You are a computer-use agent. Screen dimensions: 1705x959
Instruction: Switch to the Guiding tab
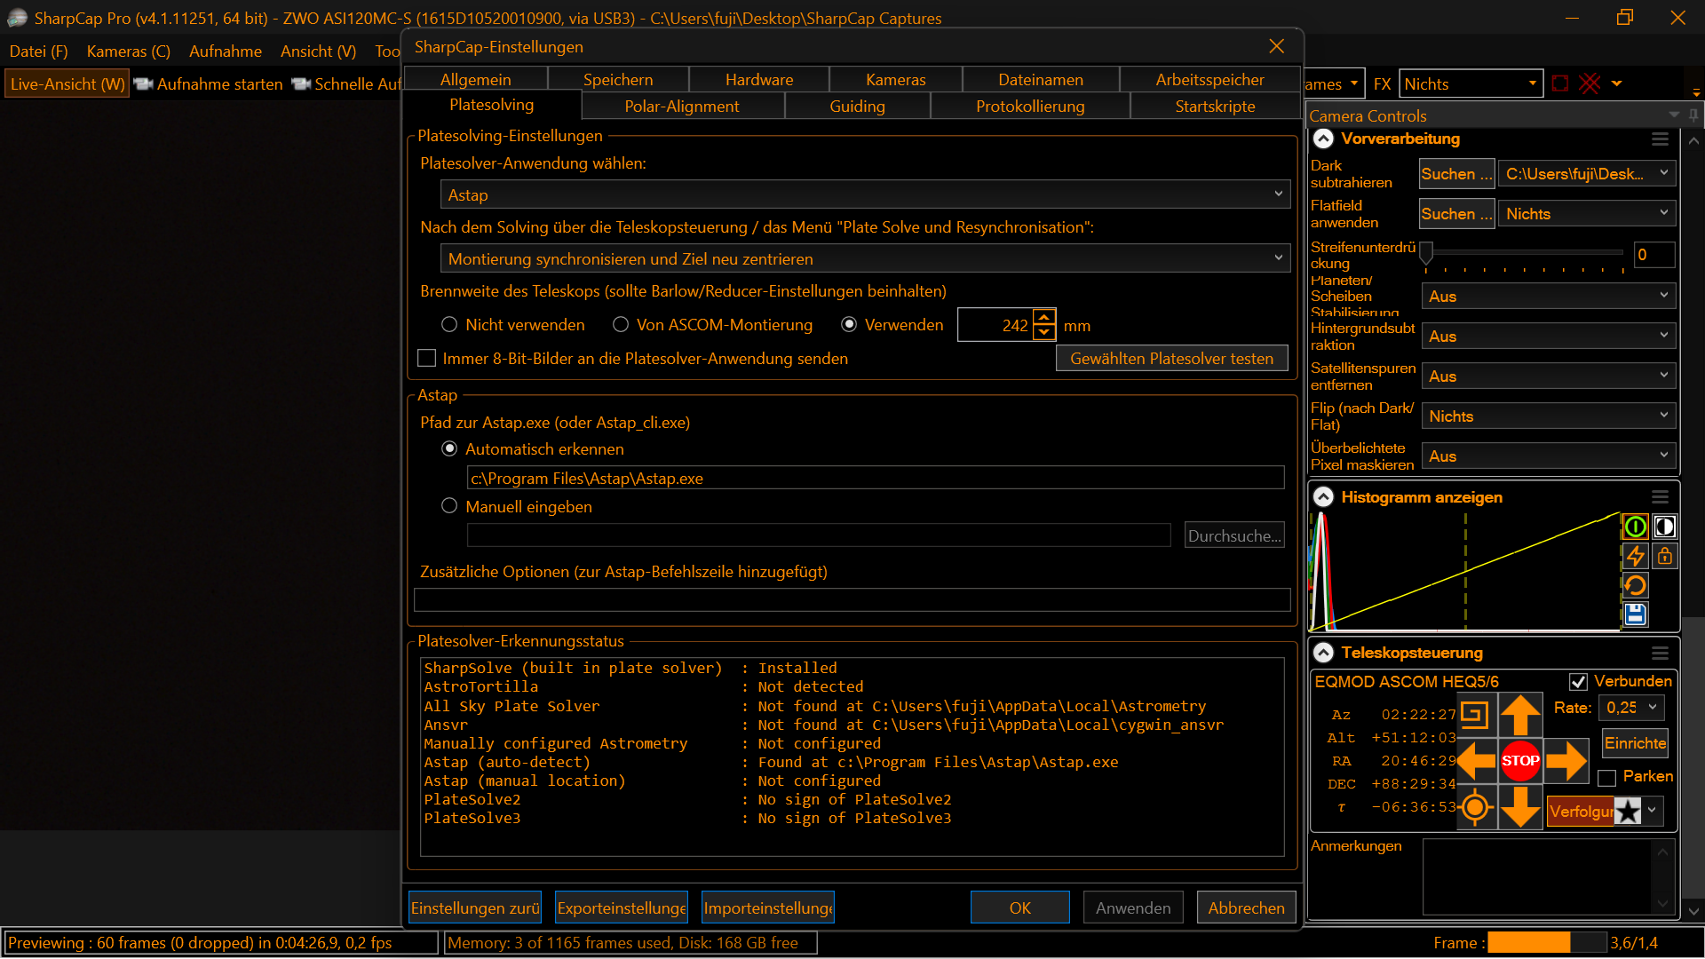[x=857, y=106]
